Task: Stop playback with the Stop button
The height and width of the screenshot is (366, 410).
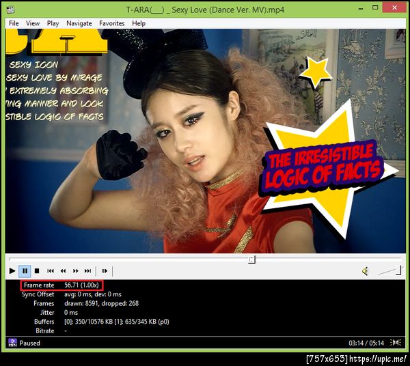Action: coord(37,271)
